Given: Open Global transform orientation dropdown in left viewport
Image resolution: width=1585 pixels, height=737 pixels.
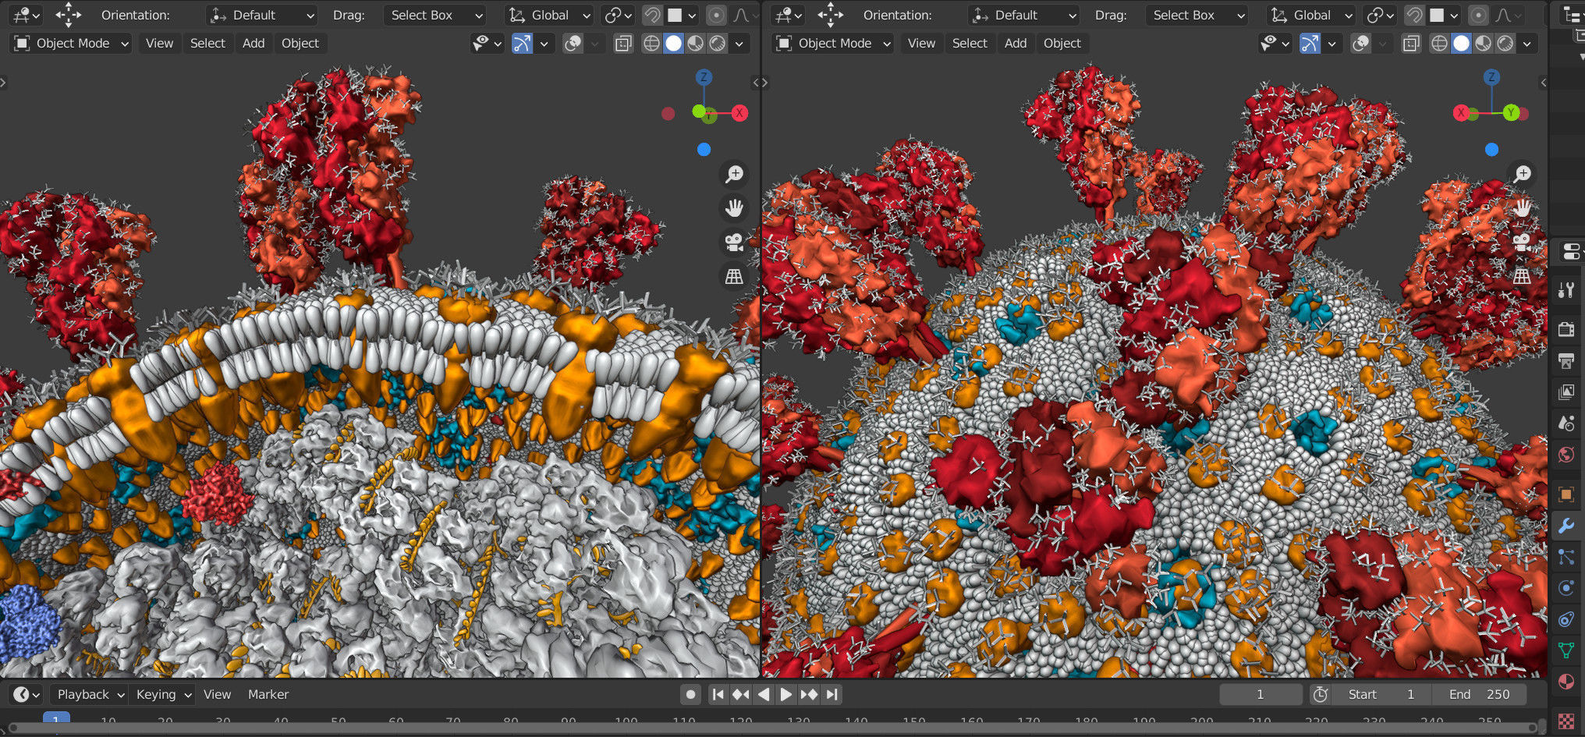Looking at the screenshot, I should pyautogui.click(x=549, y=15).
